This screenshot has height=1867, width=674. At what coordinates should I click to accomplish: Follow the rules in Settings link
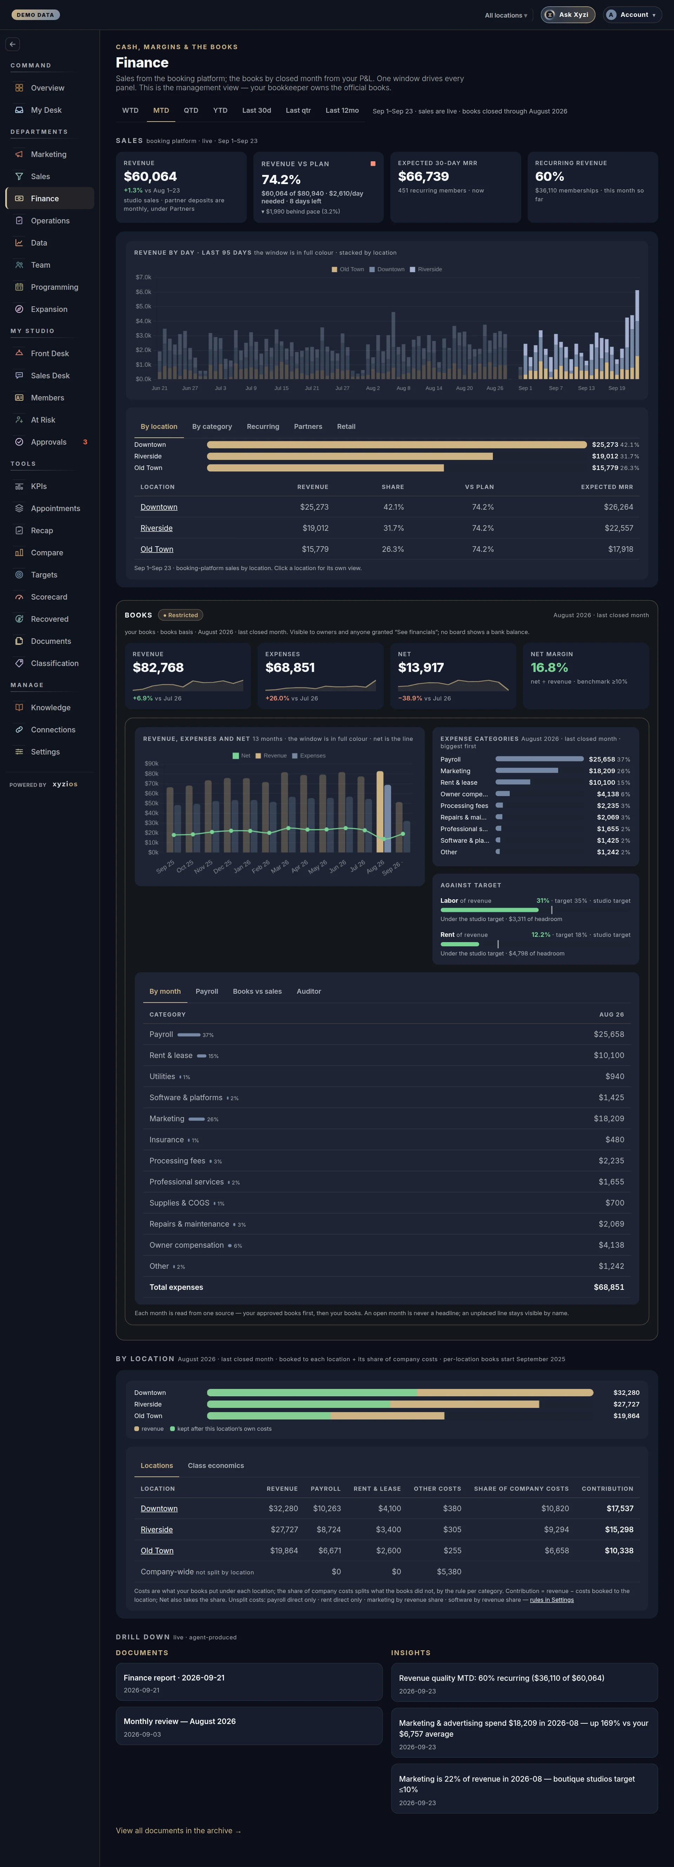coord(551,1600)
